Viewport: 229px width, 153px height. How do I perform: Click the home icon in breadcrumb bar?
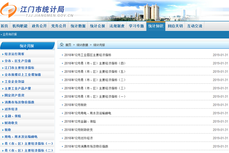click(62, 44)
